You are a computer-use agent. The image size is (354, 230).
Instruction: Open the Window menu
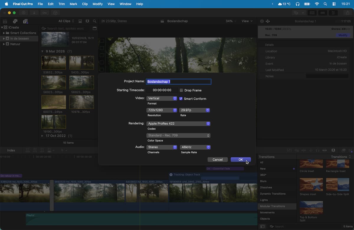pos(125,4)
